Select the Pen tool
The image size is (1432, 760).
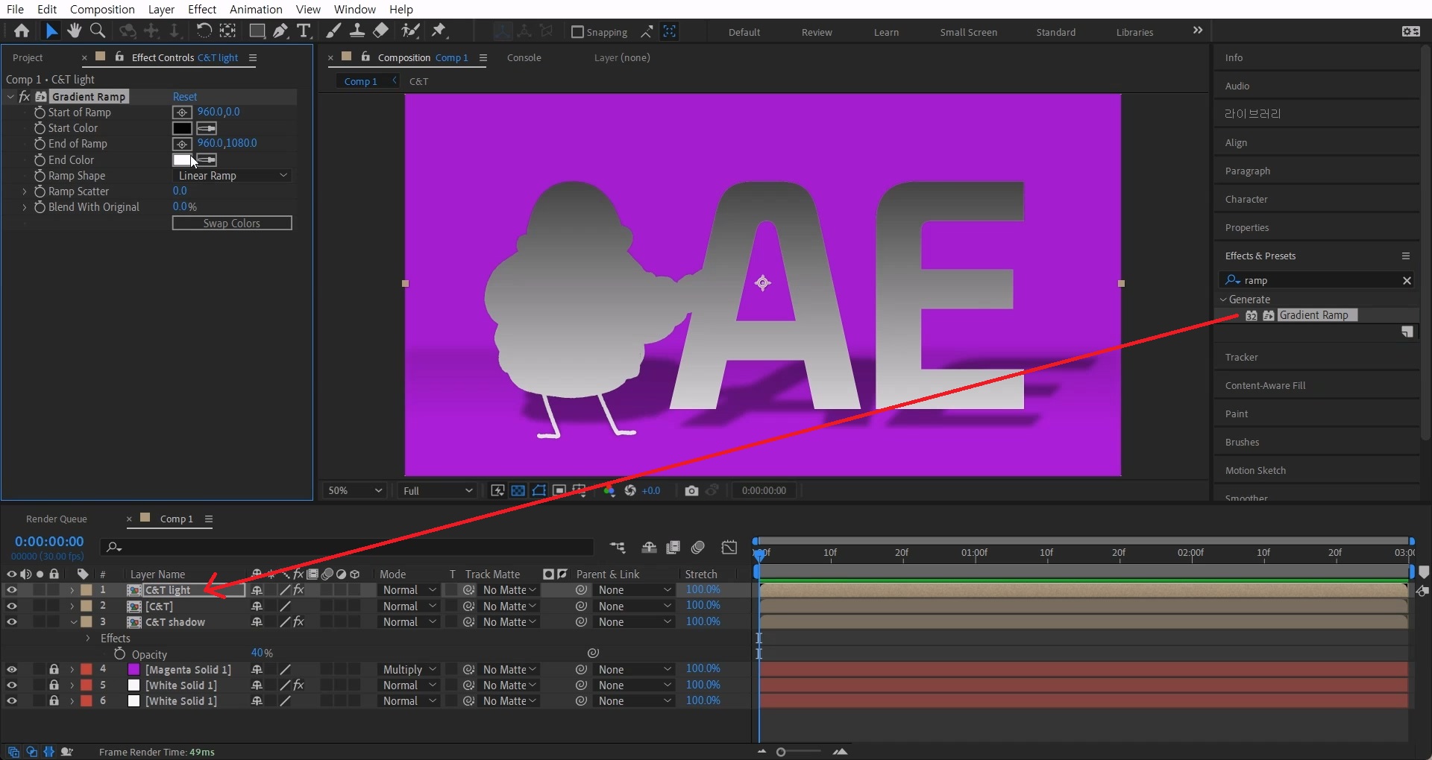pyautogui.click(x=280, y=31)
